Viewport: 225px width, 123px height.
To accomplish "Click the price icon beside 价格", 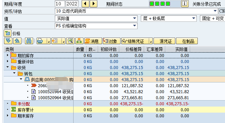I will click(7, 34).
